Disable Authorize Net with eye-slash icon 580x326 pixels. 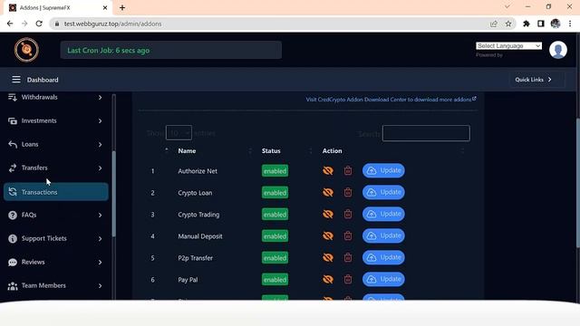click(x=328, y=170)
